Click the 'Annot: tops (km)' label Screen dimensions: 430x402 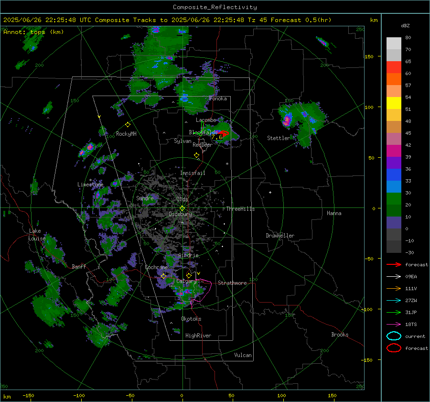tap(33, 32)
